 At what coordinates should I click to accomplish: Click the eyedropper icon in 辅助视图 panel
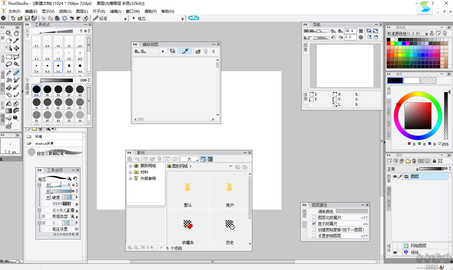point(185,51)
